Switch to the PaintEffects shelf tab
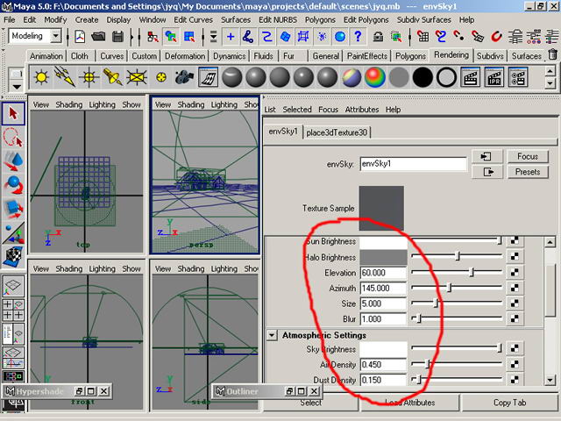Viewport: 561px width, 421px height. 367,56
